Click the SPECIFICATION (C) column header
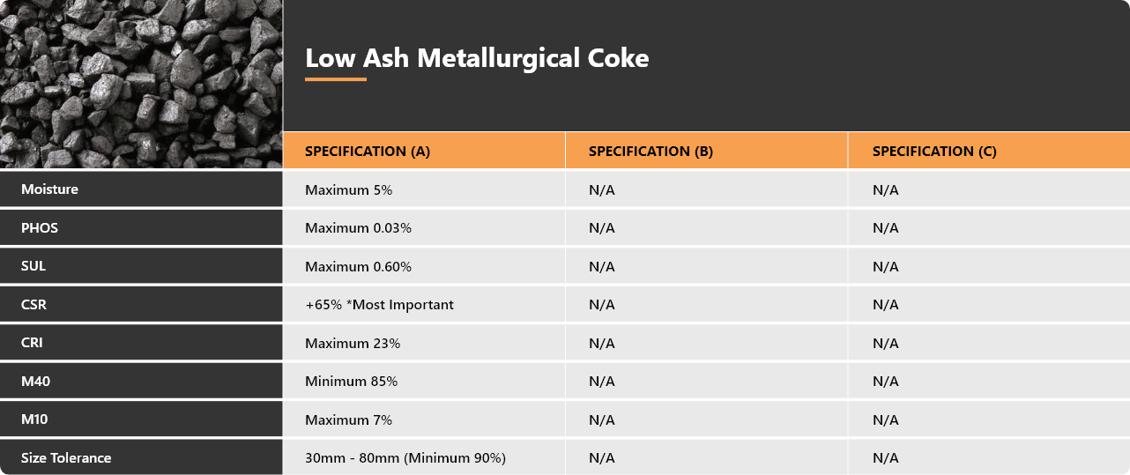Screen dimensions: 1130x475 (x=934, y=151)
